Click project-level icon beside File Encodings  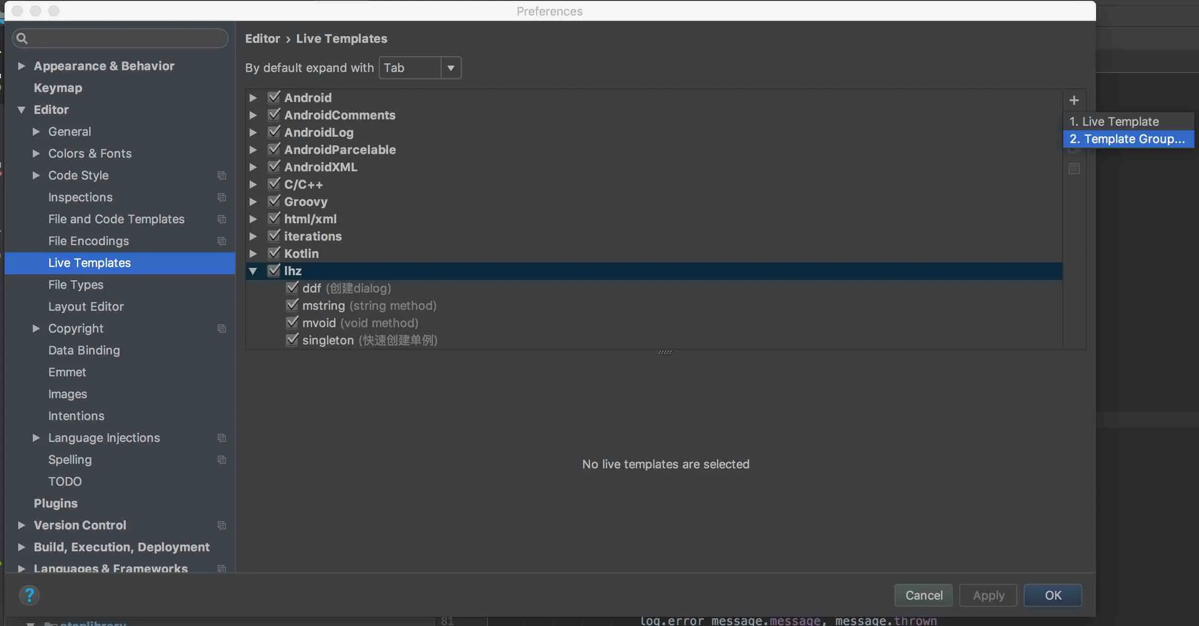[221, 241]
